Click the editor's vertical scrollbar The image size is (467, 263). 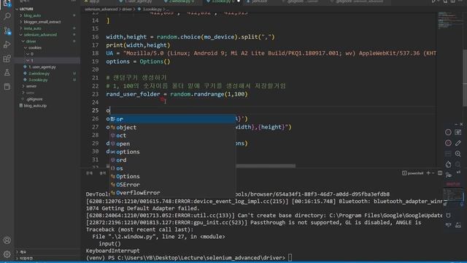[x=465, y=77]
